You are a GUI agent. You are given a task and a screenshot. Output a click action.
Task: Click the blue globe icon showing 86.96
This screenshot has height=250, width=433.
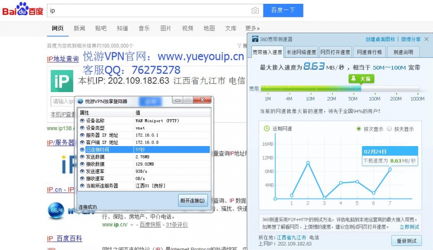coord(56,210)
